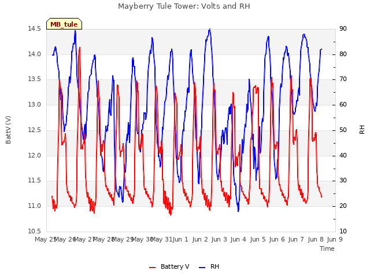Click the Jun 7 date label
This screenshot has width=370, height=278.
296,239
